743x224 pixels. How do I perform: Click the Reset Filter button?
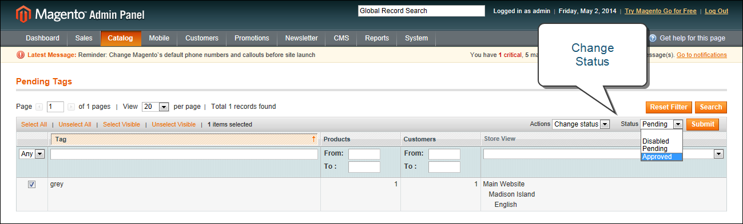click(669, 107)
